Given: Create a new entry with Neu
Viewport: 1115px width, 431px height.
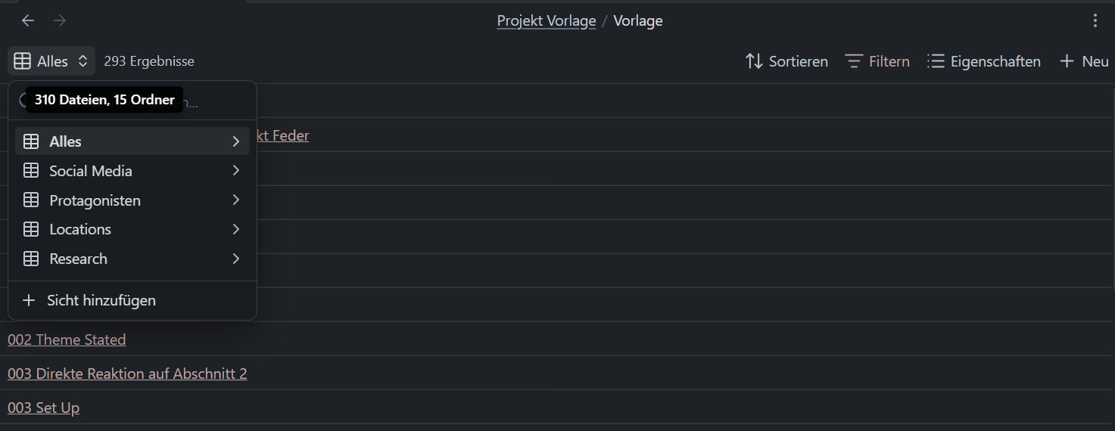Looking at the screenshot, I should point(1084,61).
